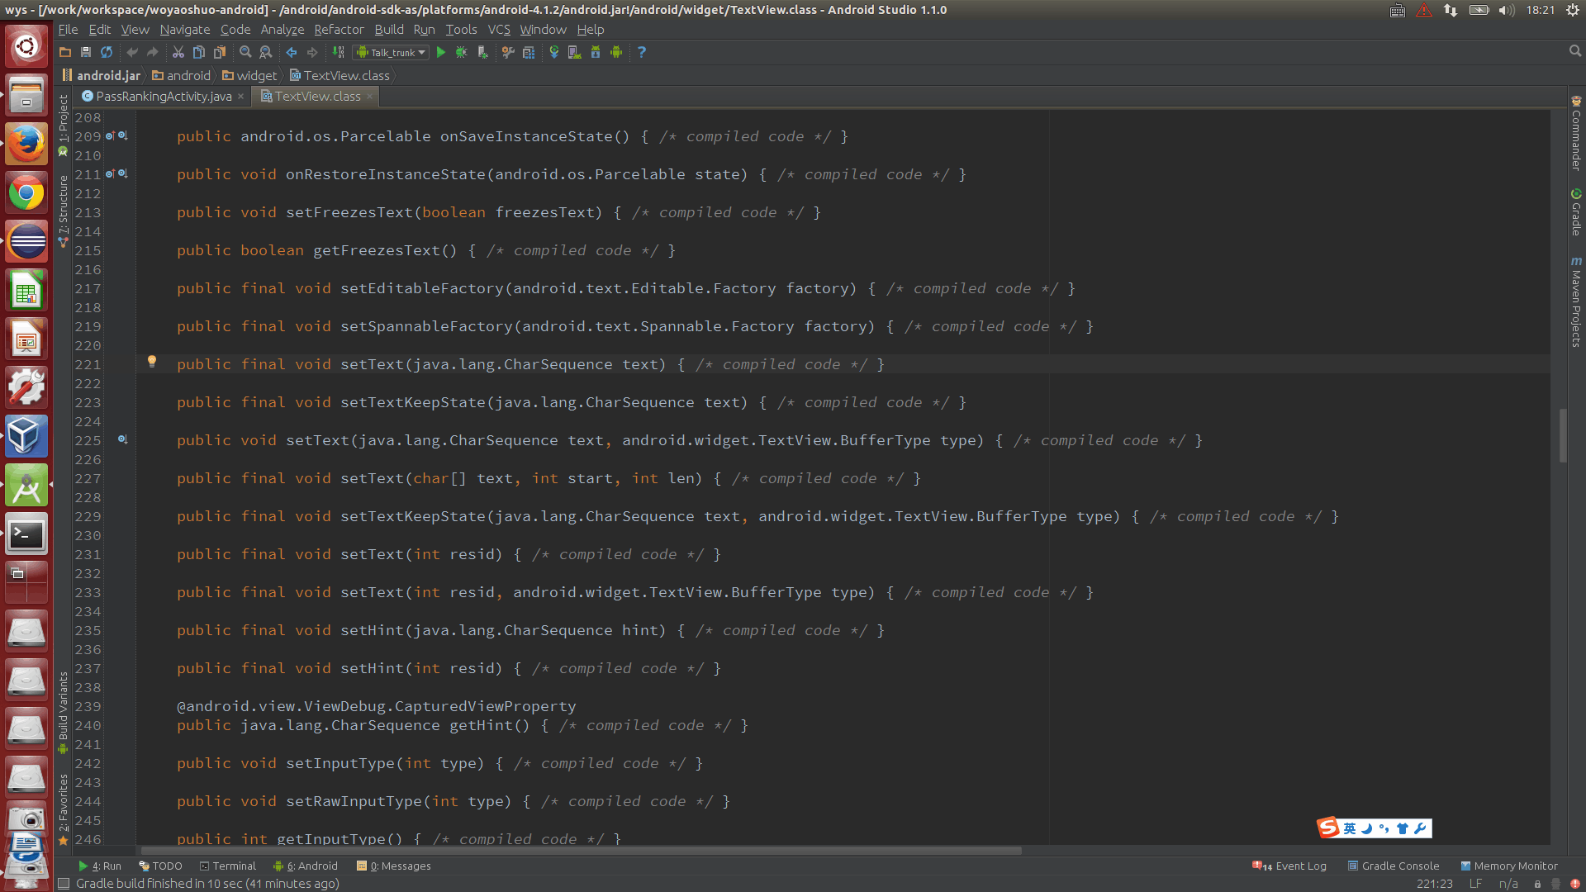
Task: Open the Messages tool window
Action: (394, 866)
